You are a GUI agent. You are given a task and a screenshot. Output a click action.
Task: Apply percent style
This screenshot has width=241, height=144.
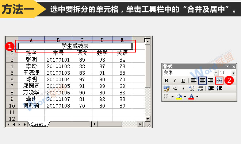pyautogui.click(x=175, y=89)
